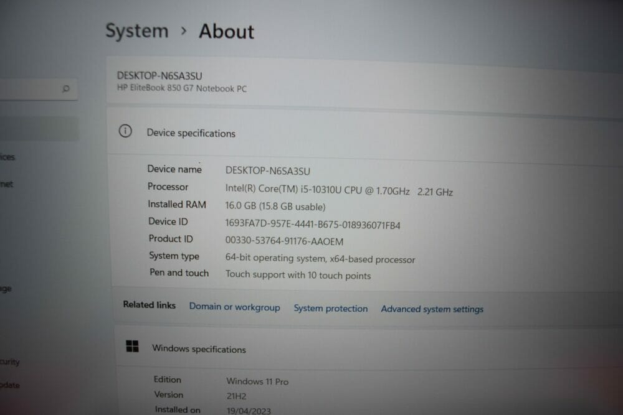Click the System type label
This screenshot has width=623, height=415.
tap(174, 256)
